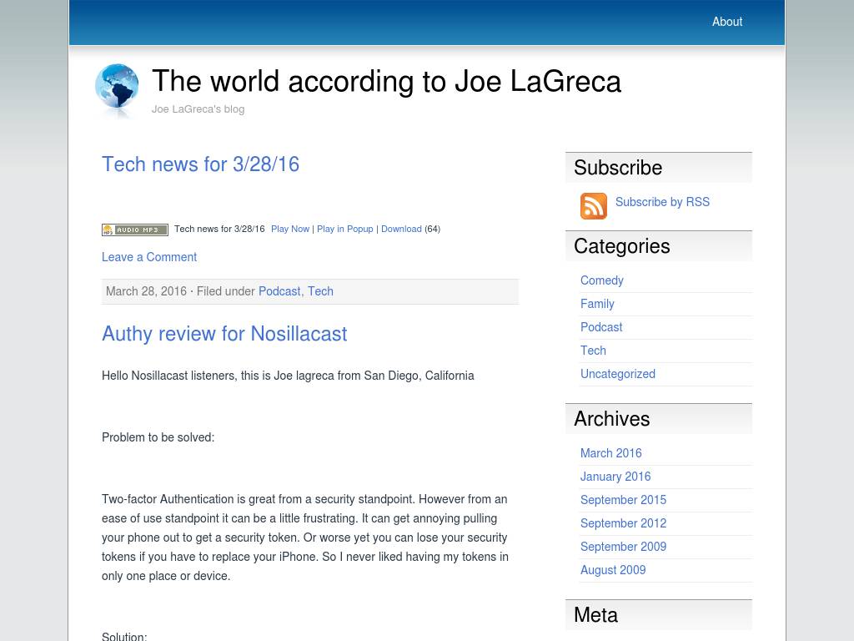Open the September 2015 archive
Image resolution: width=854 pixels, height=641 pixels.
(x=623, y=500)
